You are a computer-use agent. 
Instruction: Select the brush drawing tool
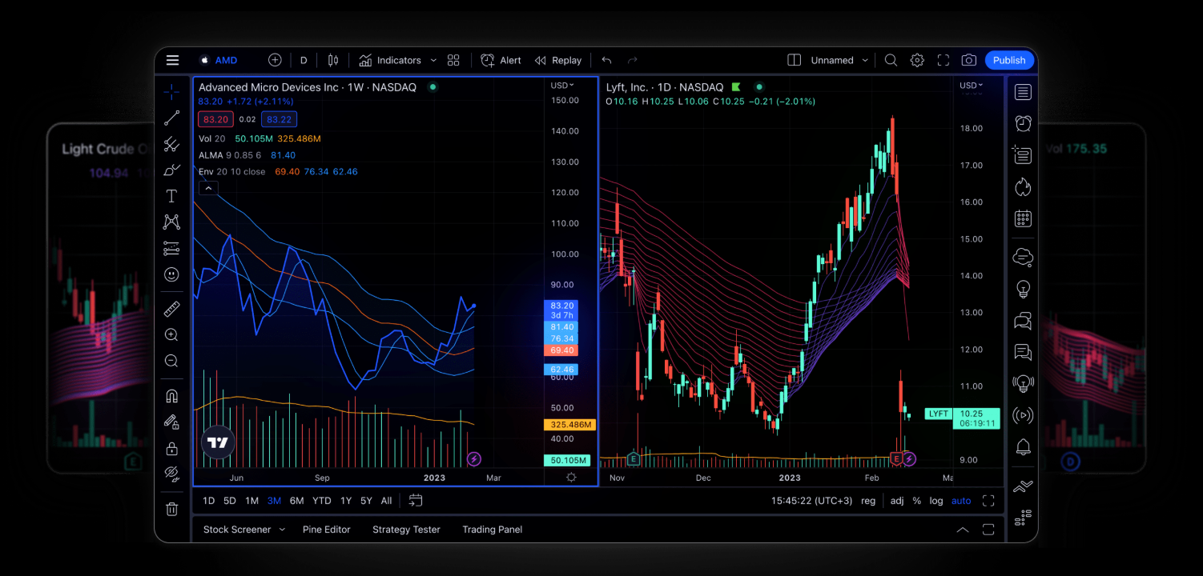[x=171, y=170]
